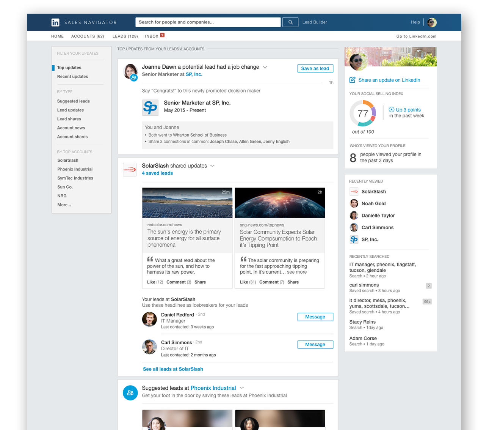Image resolution: width=489 pixels, height=430 pixels.
Task: Click Danielle Taylor's avatar in Recently Viewed
Action: 354,216
